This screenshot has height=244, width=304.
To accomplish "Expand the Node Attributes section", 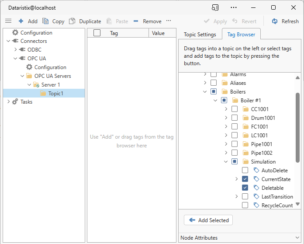I will pyautogui.click(x=297, y=238).
